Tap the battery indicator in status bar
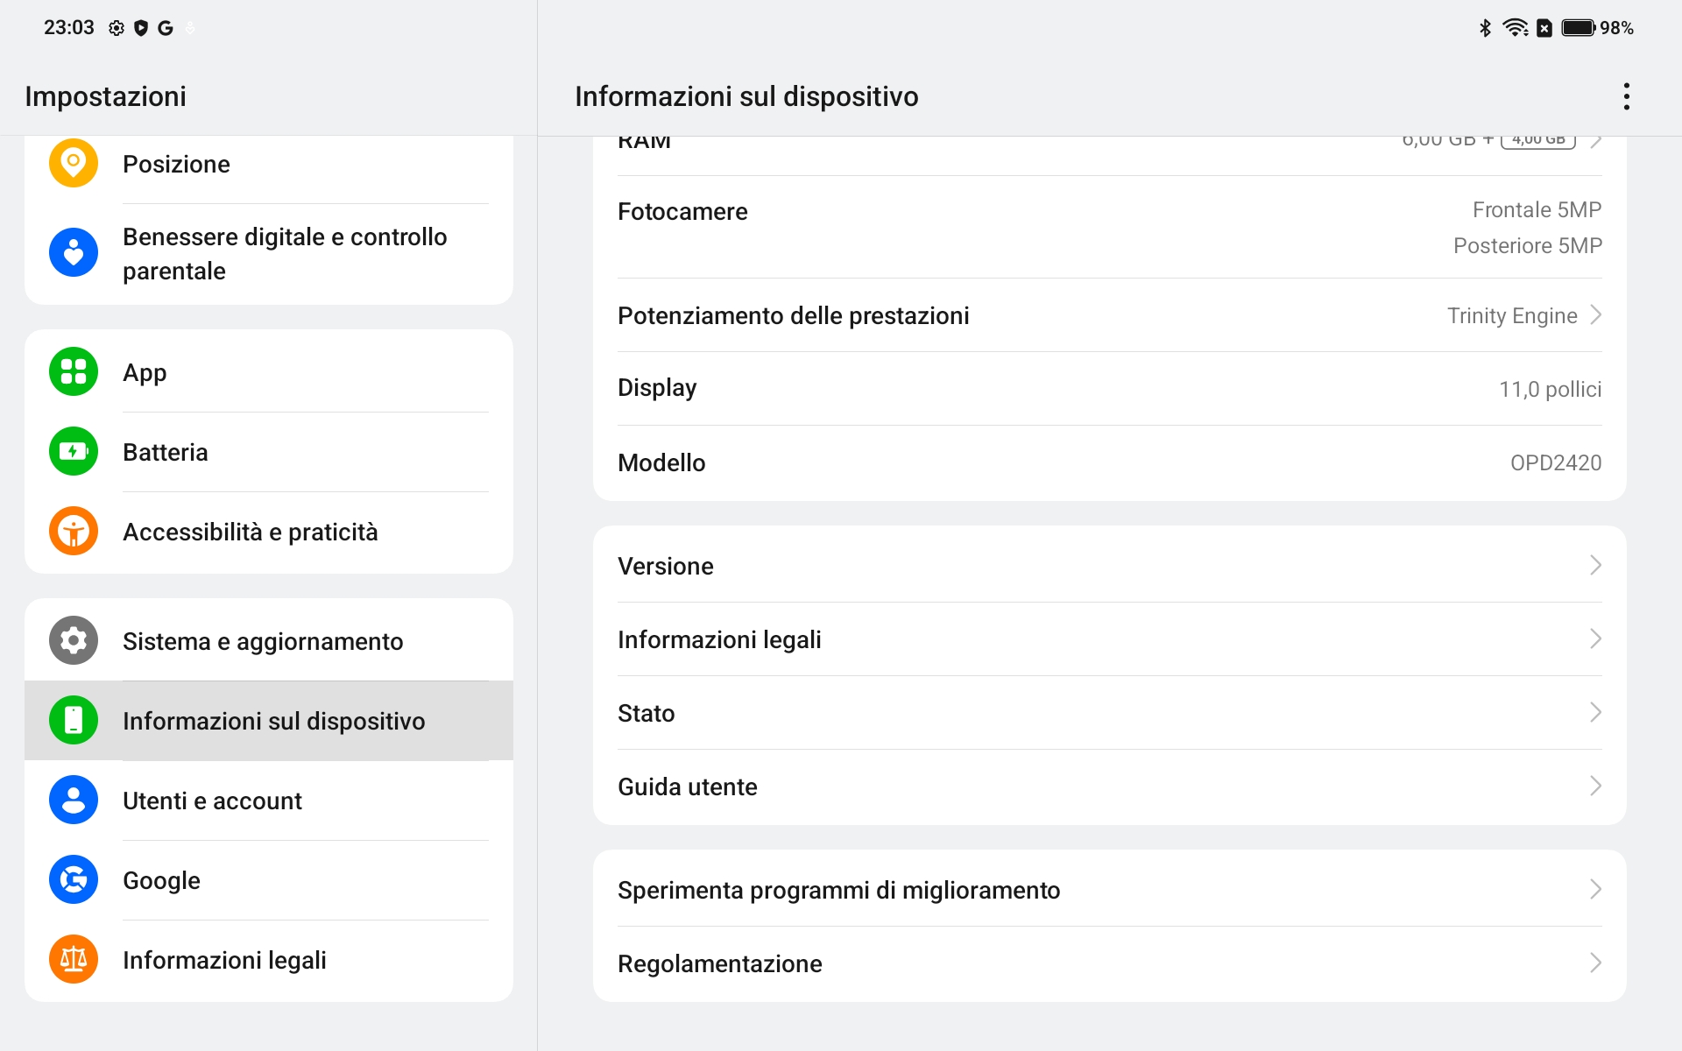Screen dimensions: 1682x1051 coord(1579,28)
